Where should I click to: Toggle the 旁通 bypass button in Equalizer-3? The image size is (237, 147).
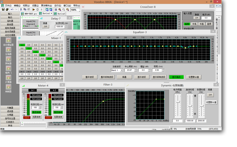pos(124,77)
